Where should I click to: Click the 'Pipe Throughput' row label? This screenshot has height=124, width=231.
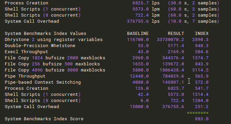click(25, 76)
